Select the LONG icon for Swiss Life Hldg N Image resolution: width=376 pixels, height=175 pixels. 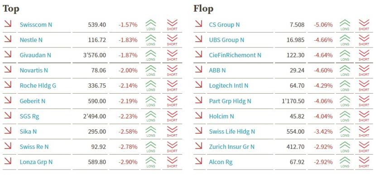click(x=345, y=132)
